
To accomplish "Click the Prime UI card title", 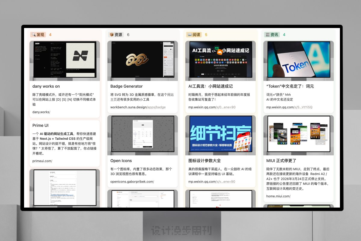I will tap(40, 125).
